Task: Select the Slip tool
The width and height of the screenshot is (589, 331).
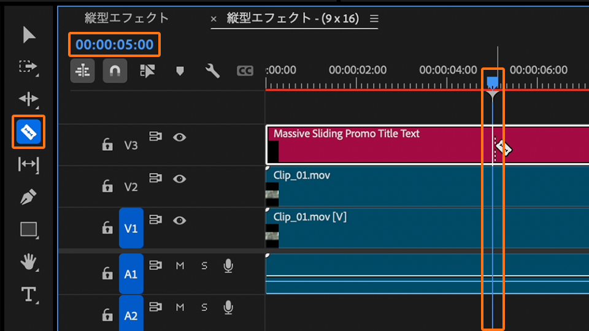Action: coord(29,164)
